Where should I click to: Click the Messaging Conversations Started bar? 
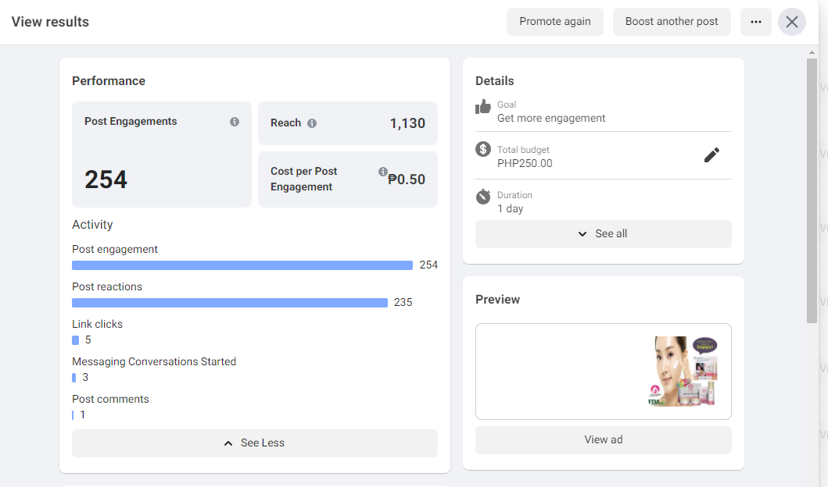click(x=74, y=378)
